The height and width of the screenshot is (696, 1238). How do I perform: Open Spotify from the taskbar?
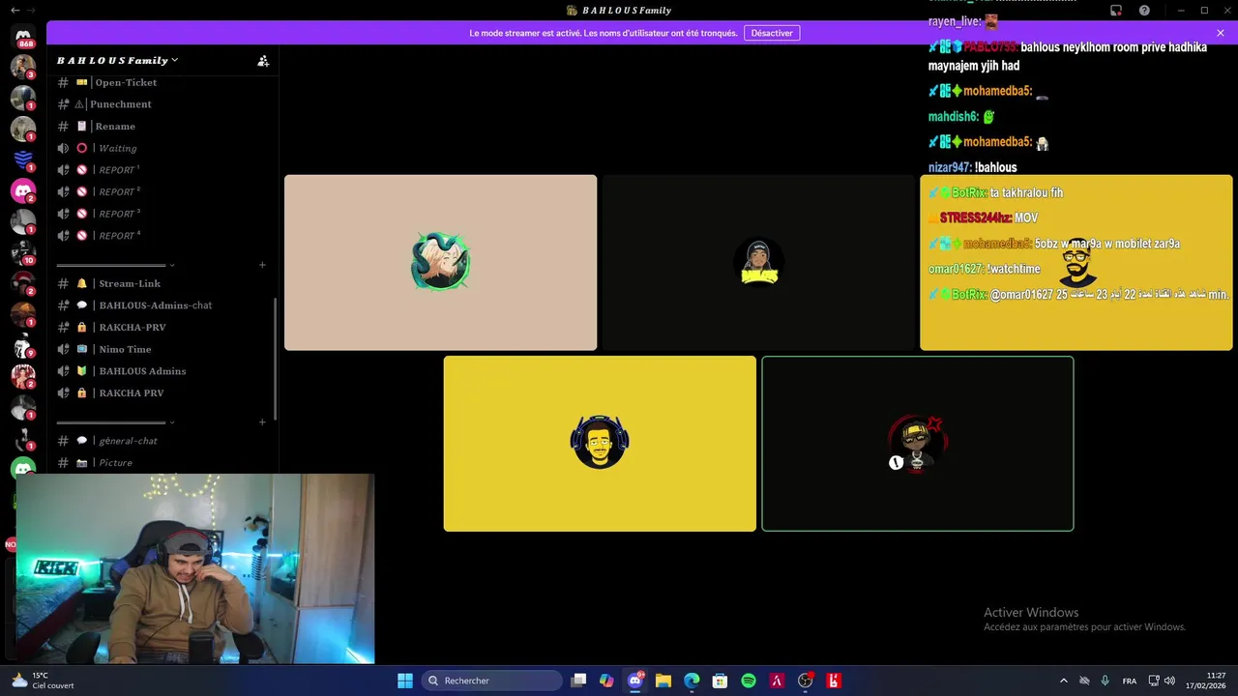tap(749, 681)
